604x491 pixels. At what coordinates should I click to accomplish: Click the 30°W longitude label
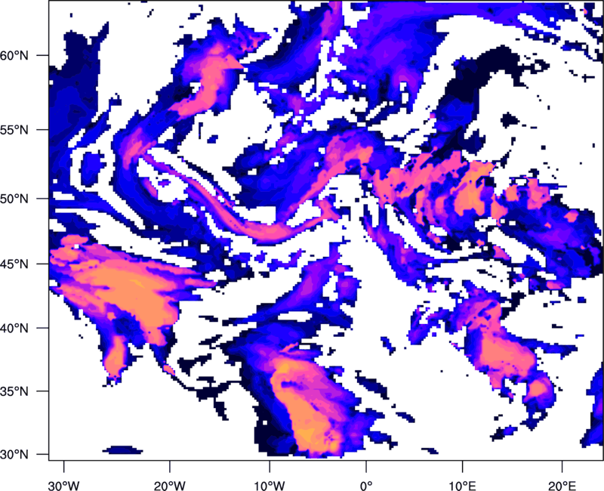(x=64, y=486)
